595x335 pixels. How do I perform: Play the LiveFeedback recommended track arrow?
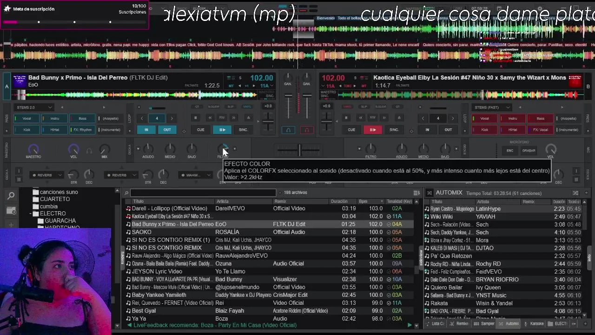point(410,325)
